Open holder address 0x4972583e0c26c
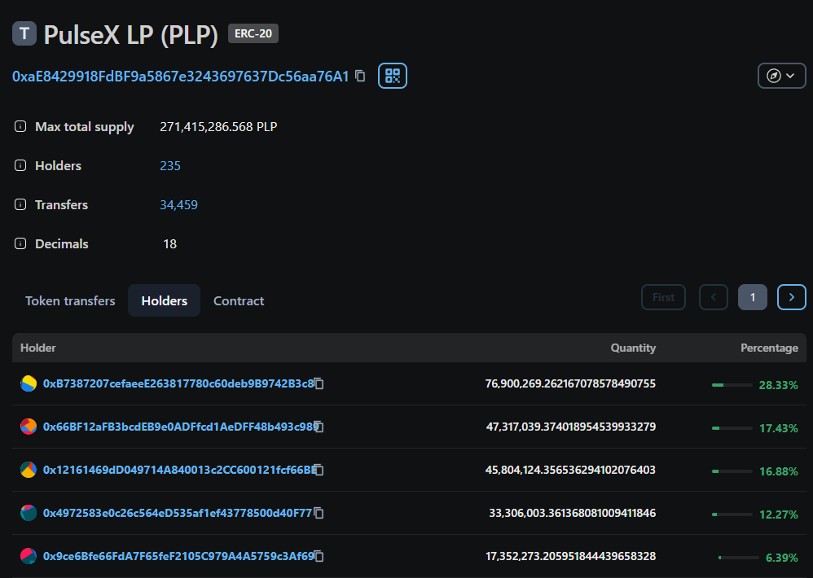Screen dimensions: 813x578 [x=178, y=513]
